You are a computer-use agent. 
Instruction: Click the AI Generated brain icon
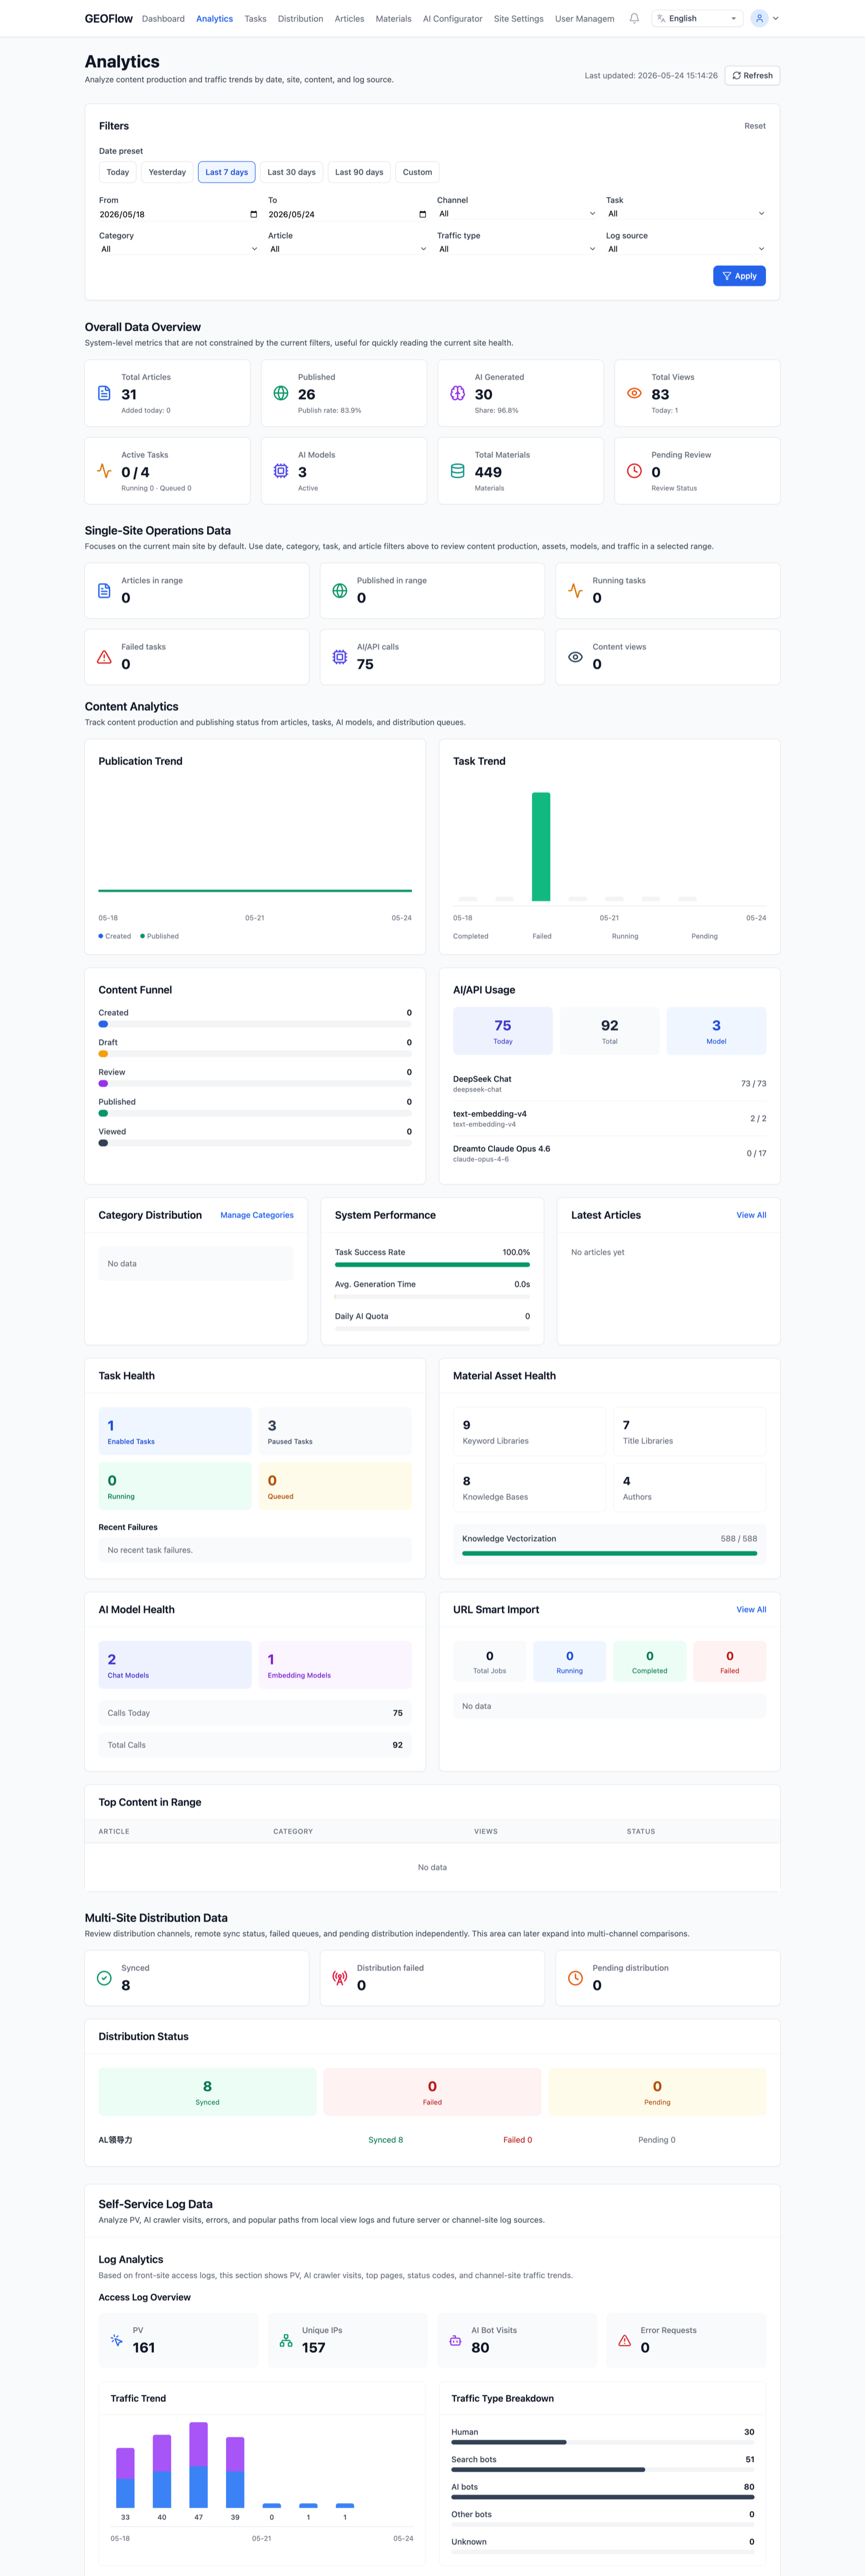click(x=457, y=393)
